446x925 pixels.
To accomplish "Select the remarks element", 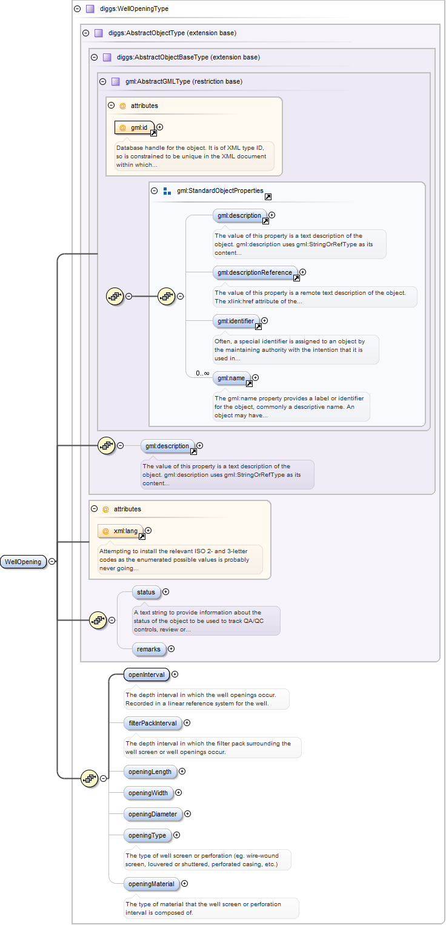I will coord(148,649).
